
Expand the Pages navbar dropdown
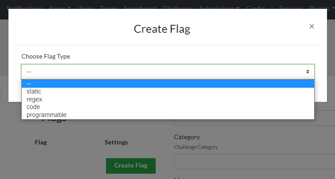click(x=60, y=8)
